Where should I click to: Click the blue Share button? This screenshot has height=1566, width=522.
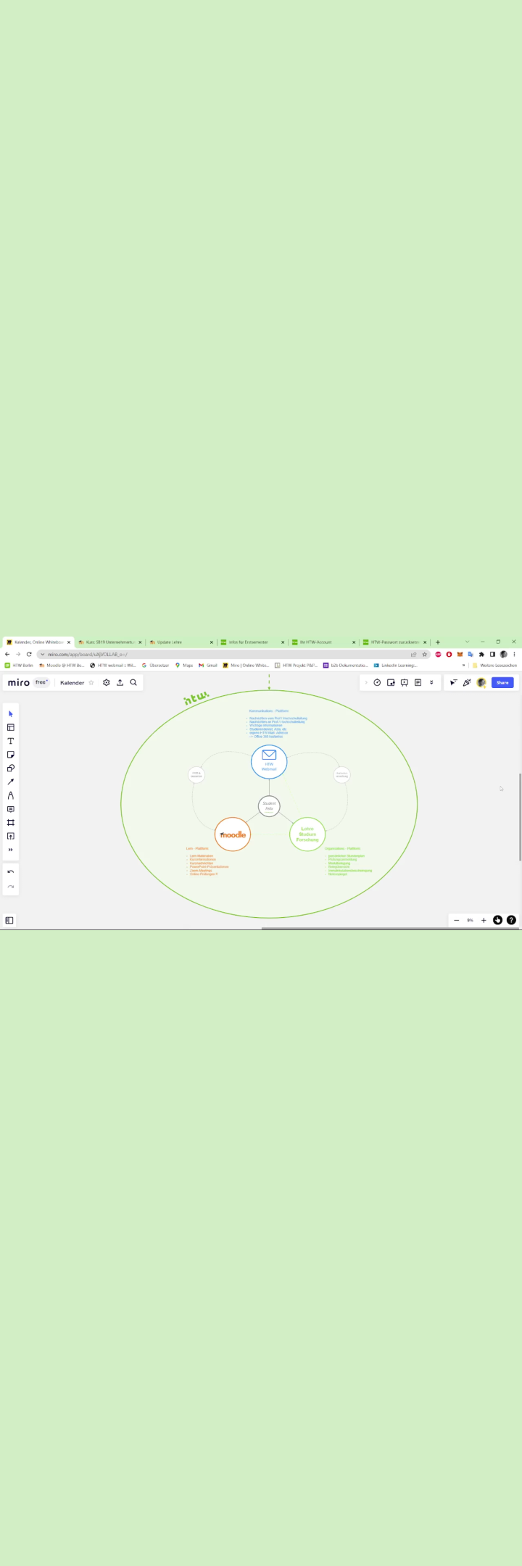pos(502,682)
